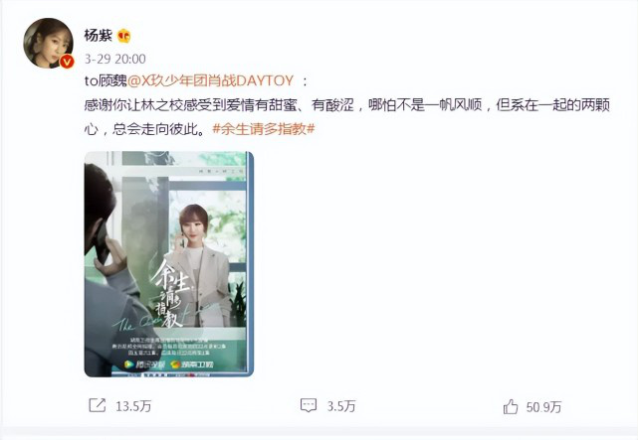Open the #余生请多指教# hashtag topic

(264, 129)
